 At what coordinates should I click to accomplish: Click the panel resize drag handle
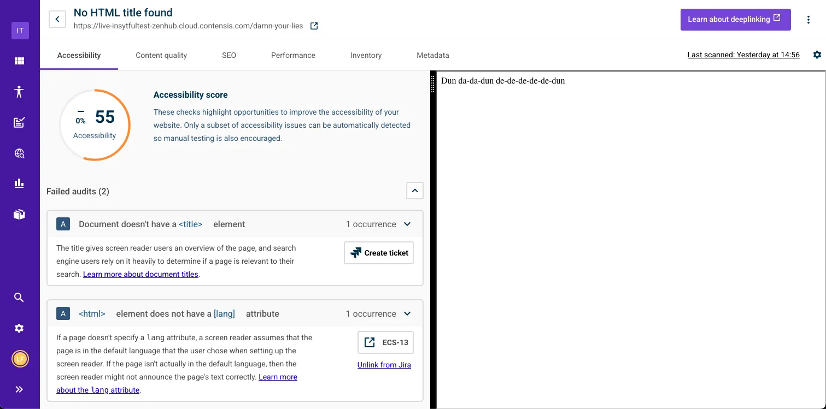433,85
